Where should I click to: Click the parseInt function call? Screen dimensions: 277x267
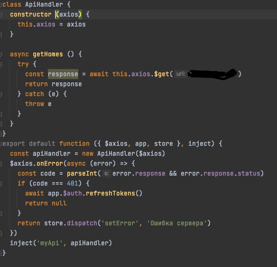(82, 174)
